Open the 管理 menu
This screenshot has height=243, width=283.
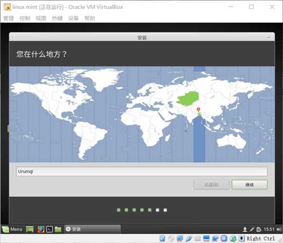coord(8,18)
